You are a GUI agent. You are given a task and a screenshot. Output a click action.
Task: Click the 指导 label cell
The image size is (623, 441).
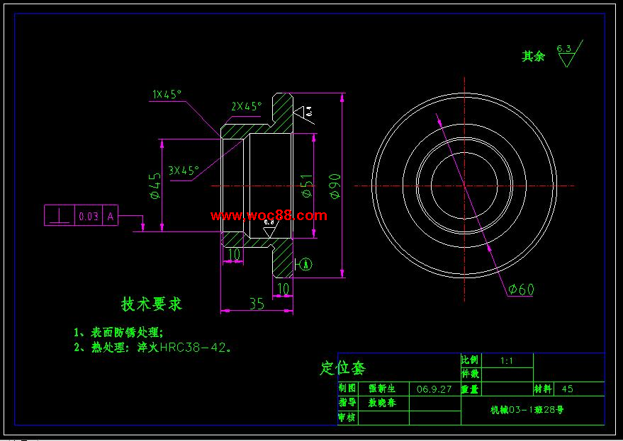coord(347,403)
